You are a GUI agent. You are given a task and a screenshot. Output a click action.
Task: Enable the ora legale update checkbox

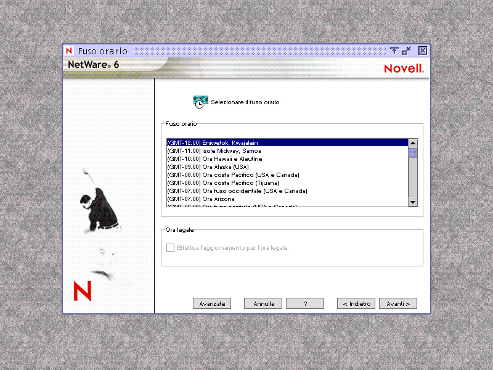pos(170,248)
